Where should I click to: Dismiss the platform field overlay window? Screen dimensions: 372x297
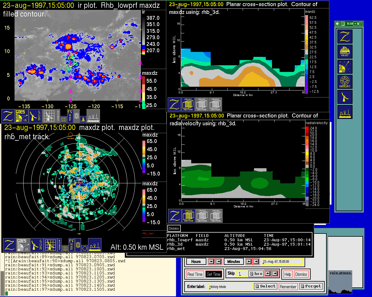174,228
